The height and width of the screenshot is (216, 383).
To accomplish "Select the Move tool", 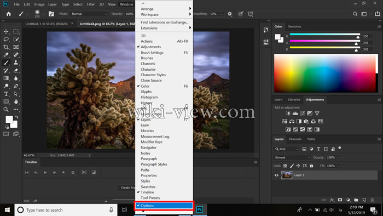I will click(6, 31).
